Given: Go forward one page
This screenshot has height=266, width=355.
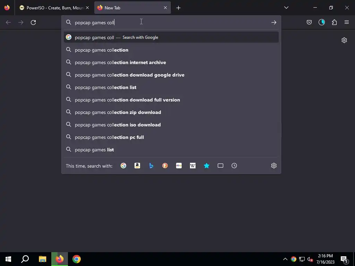Looking at the screenshot, I should pyautogui.click(x=21, y=23).
